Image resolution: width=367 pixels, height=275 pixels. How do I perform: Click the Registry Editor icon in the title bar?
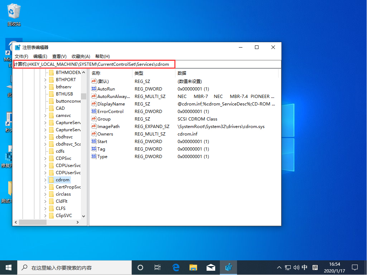coord(17,47)
